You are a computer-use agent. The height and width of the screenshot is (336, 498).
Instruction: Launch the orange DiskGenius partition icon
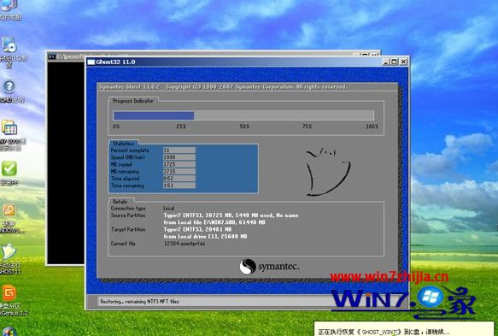[x=9, y=293]
